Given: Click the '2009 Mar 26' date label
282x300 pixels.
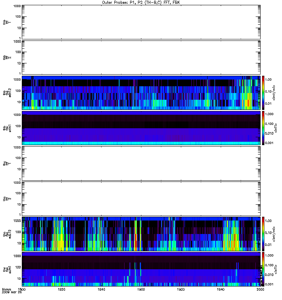Looking at the screenshot, I should pyautogui.click(x=12, y=292).
